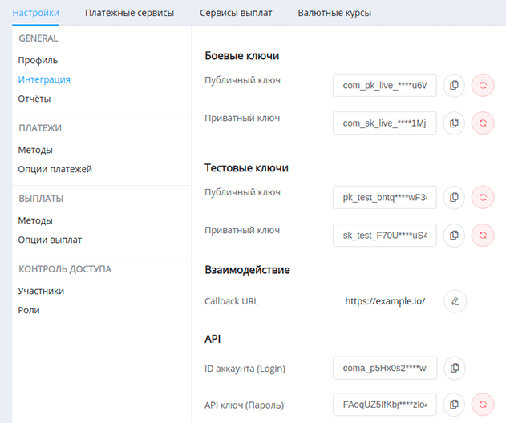
Task: Open the Сервисы выплат tab
Action: click(x=236, y=13)
